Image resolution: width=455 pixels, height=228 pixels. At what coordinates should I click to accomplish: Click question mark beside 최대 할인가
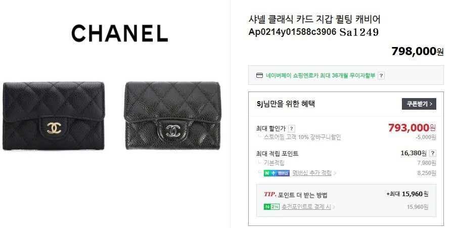point(292,128)
